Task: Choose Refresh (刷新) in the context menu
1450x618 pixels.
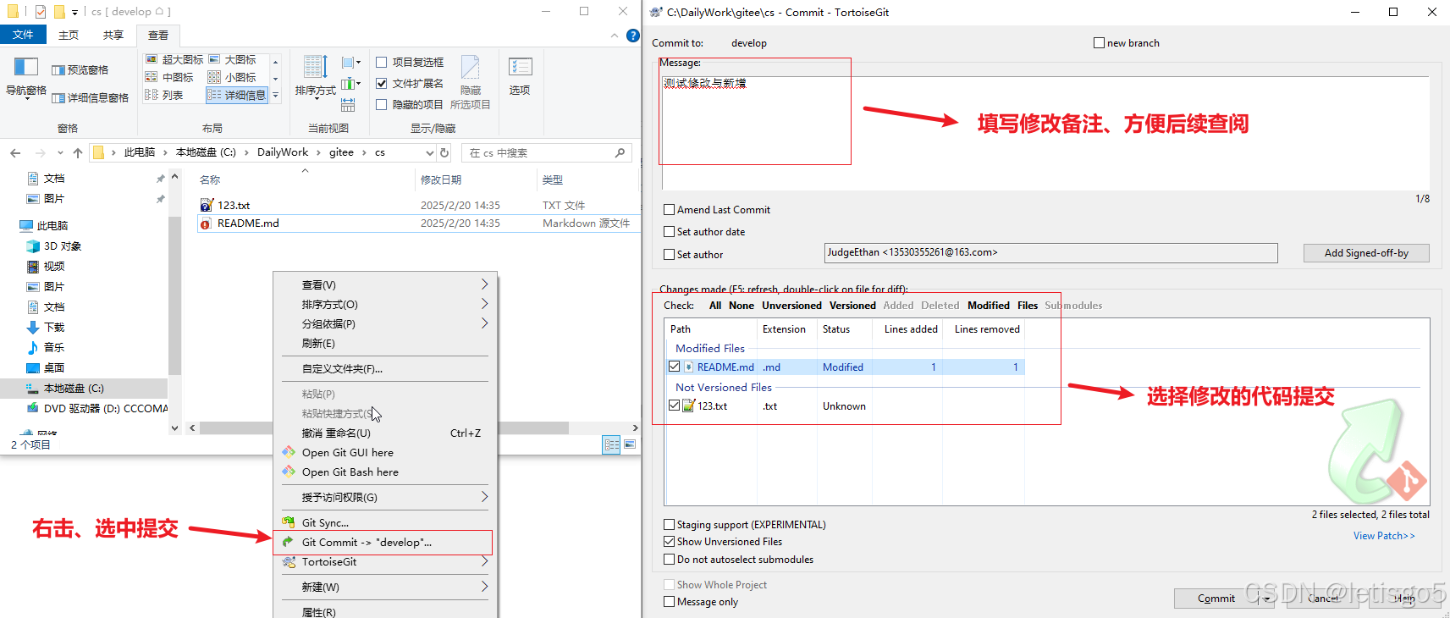Action: click(x=384, y=343)
